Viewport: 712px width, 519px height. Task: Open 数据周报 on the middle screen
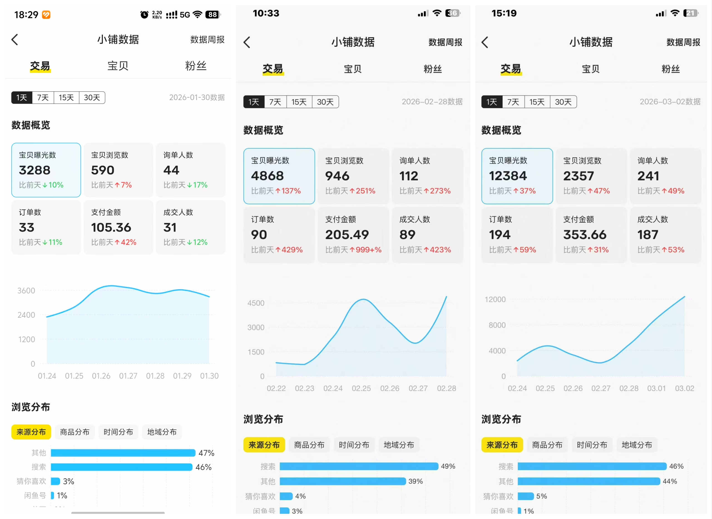click(445, 42)
